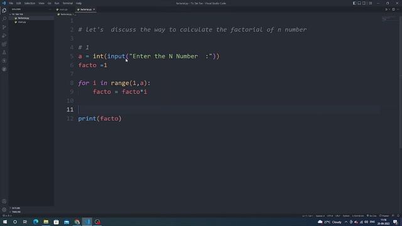The height and width of the screenshot is (226, 402).
Task: Open Microsoft Edge from taskbar
Action: point(36,222)
